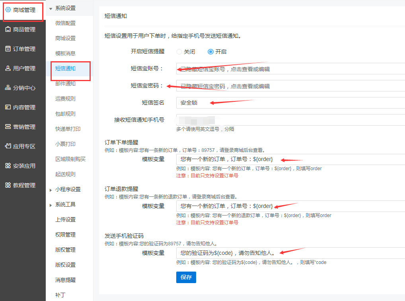This screenshot has width=405, height=301.
Task: Click the 营销管理 coupon icon
Action: pos(8,127)
